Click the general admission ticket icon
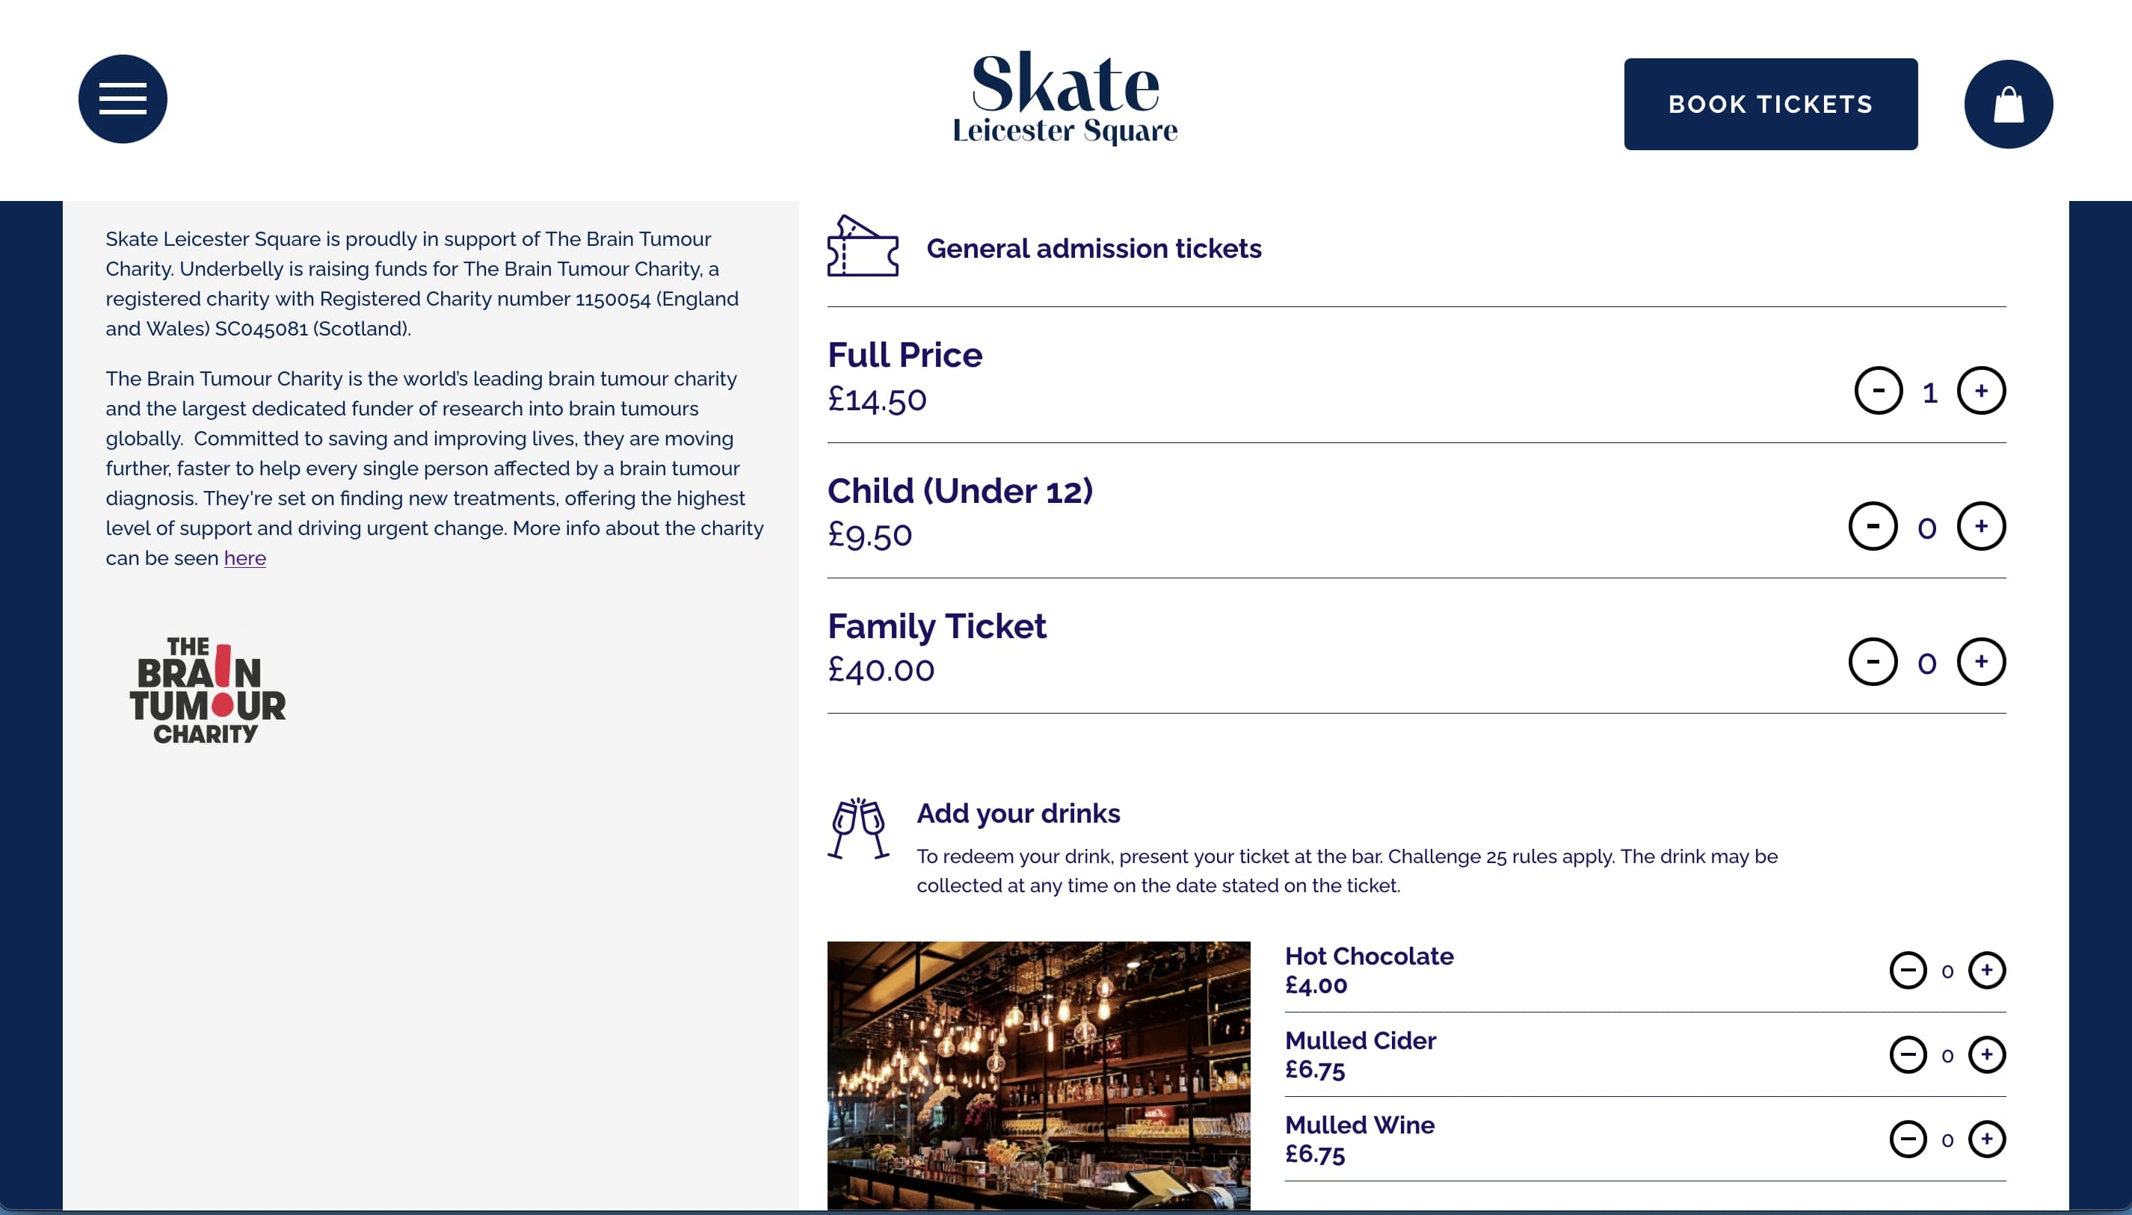 click(863, 247)
